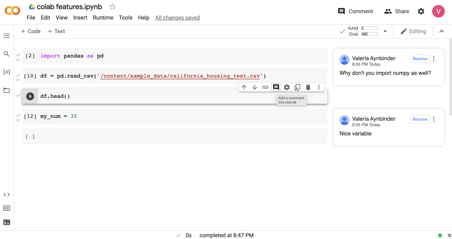This screenshot has height=239, width=452.
Task: Collapse the header with chevron
Action: click(x=442, y=31)
